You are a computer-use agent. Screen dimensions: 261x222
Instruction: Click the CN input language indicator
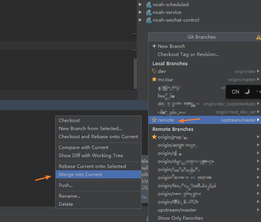tap(235, 92)
